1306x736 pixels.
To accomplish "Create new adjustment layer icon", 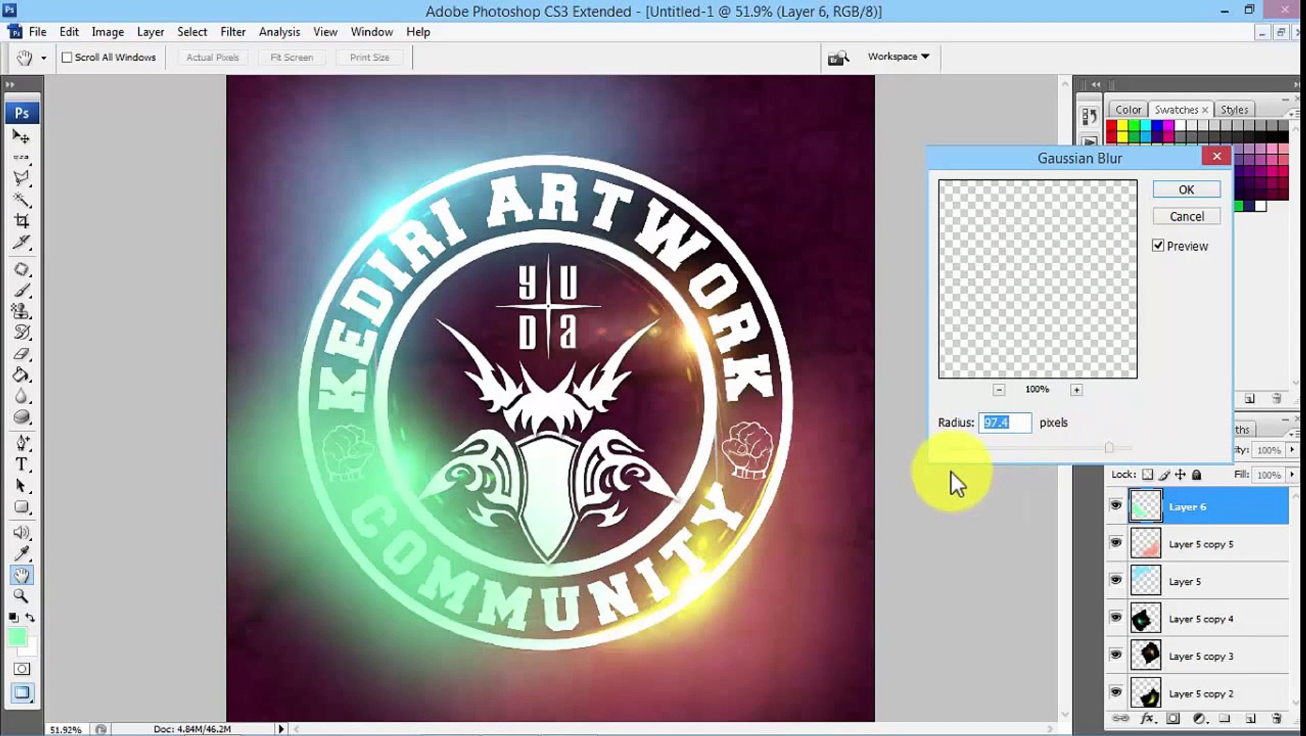I will 1199,718.
